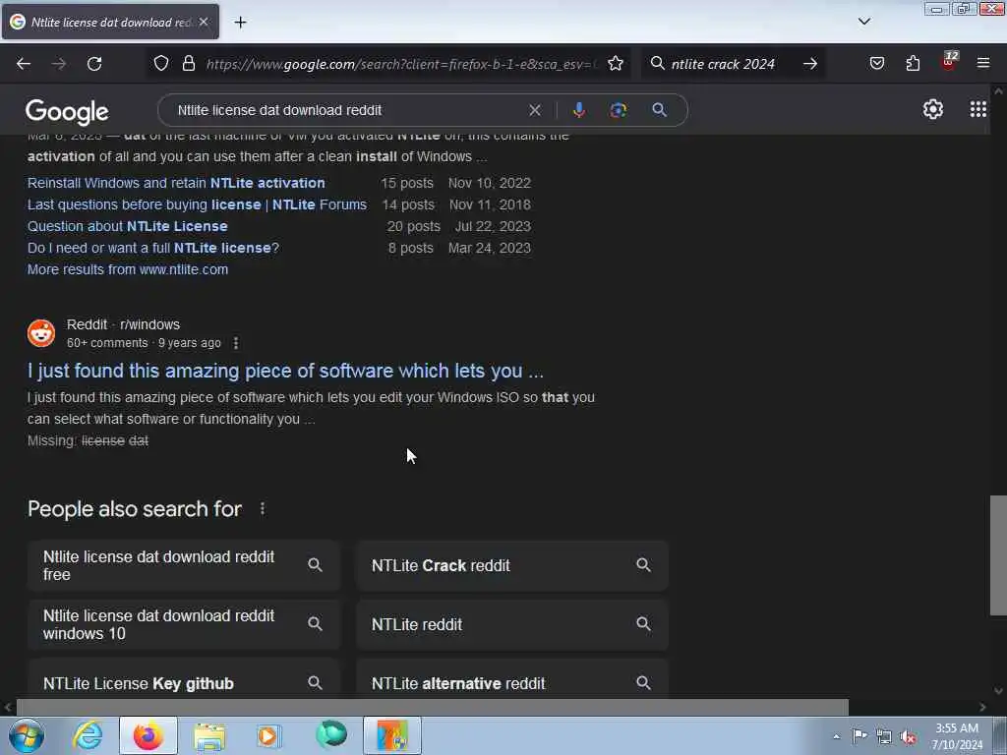Screen dimensions: 1007x755
Task: Switch to Firefox taskbar button
Action: tap(148, 735)
